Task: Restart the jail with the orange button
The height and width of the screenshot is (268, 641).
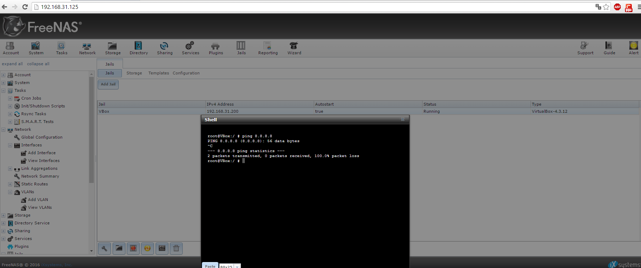Action: click(x=147, y=249)
